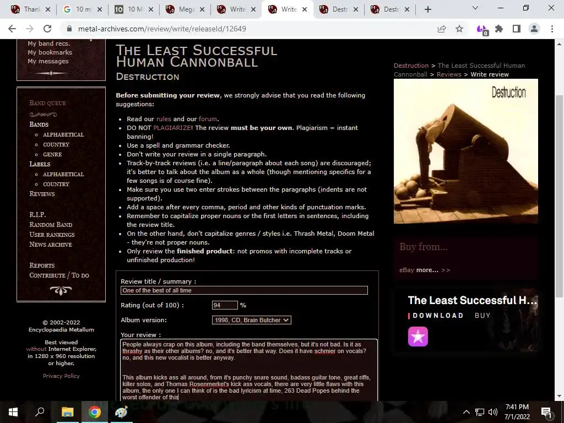The height and width of the screenshot is (423, 564).
Task: Click the Destruction breadcrumb link
Action: pos(411,66)
